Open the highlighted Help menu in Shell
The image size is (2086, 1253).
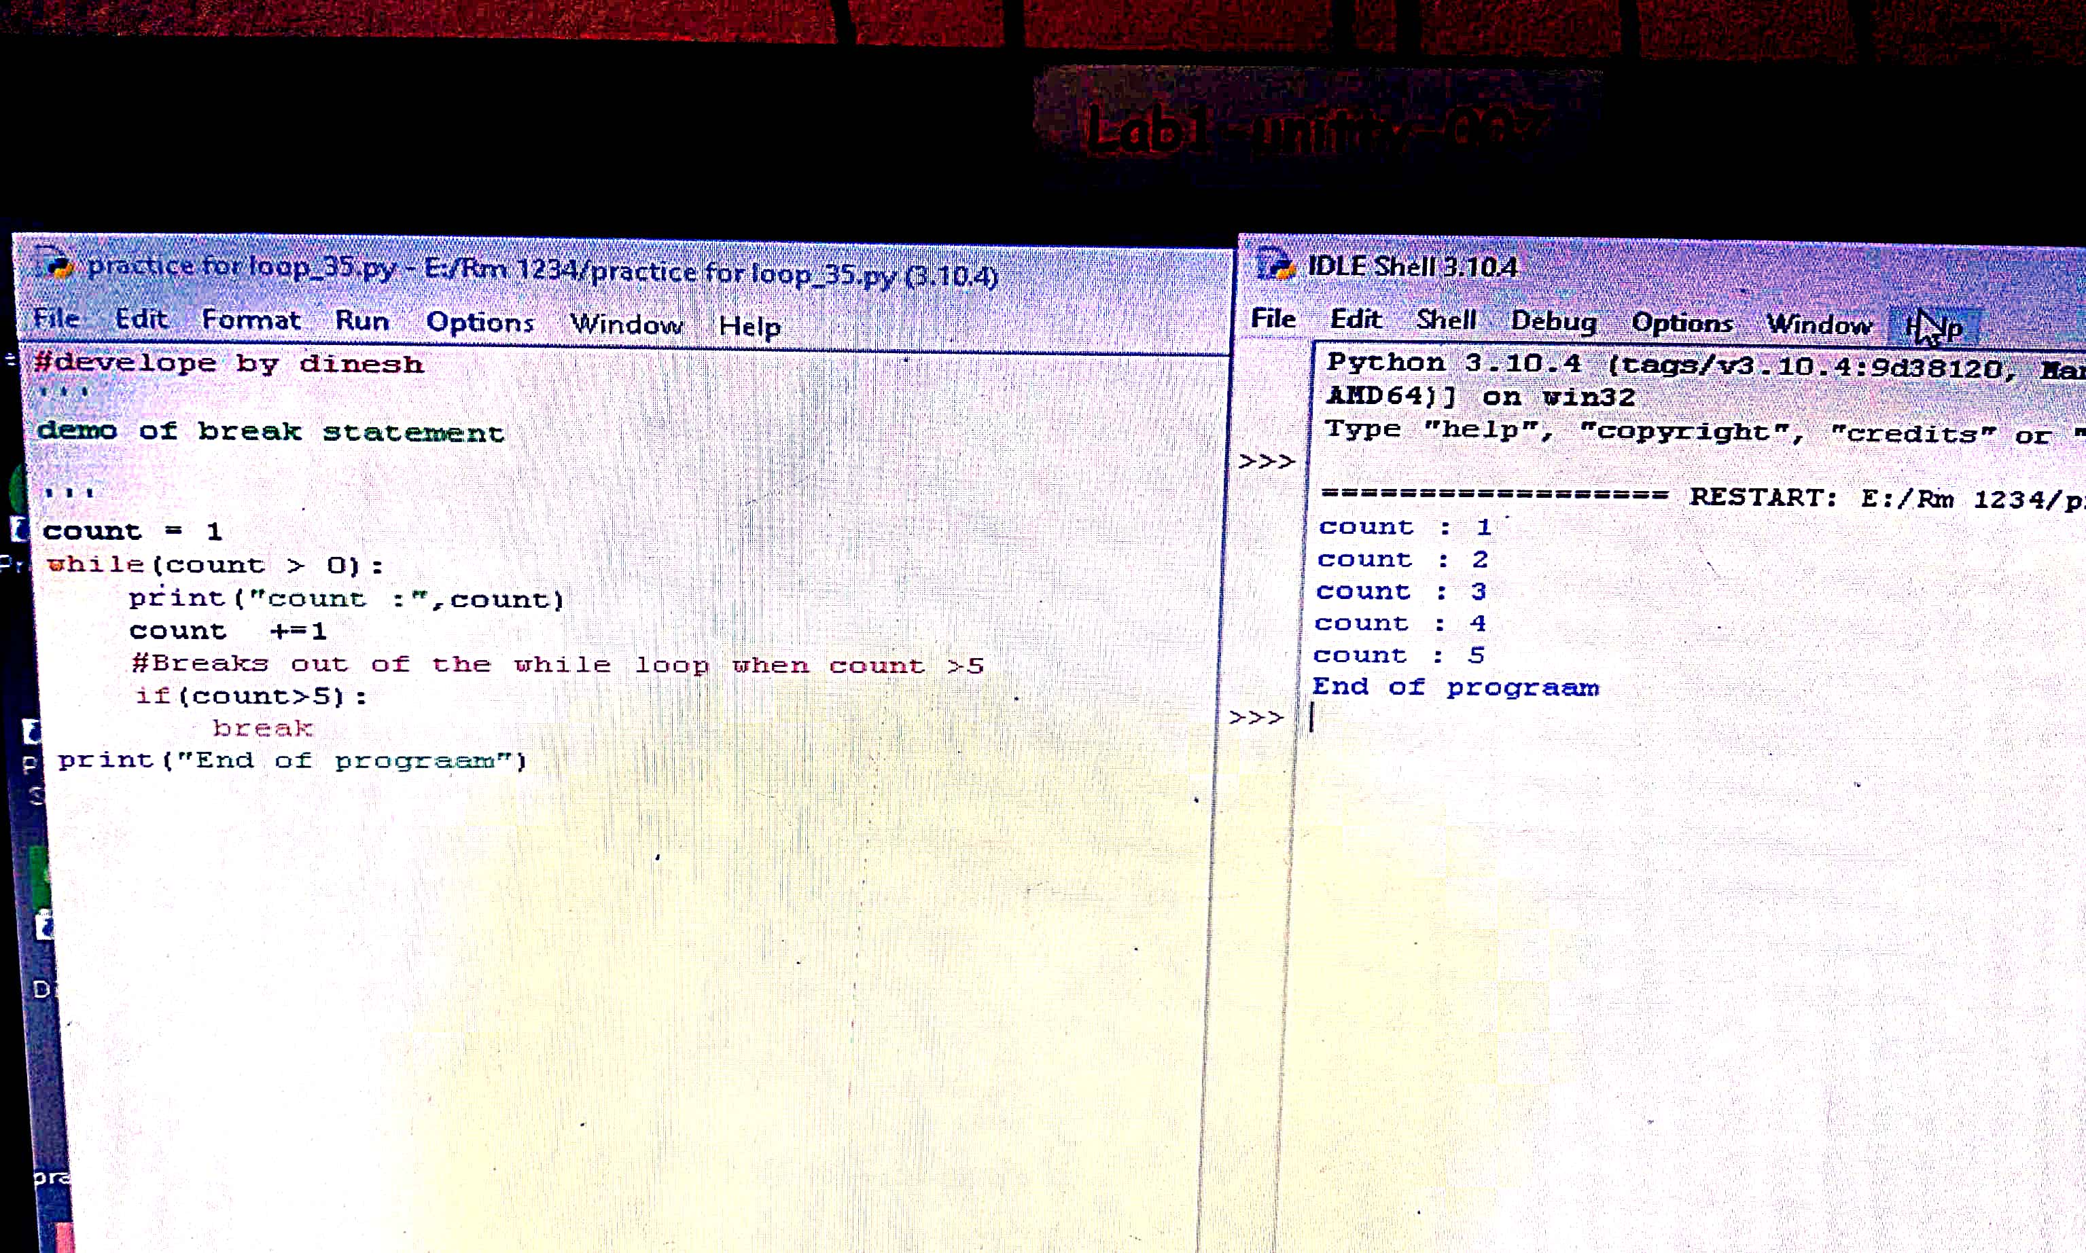click(x=1934, y=327)
